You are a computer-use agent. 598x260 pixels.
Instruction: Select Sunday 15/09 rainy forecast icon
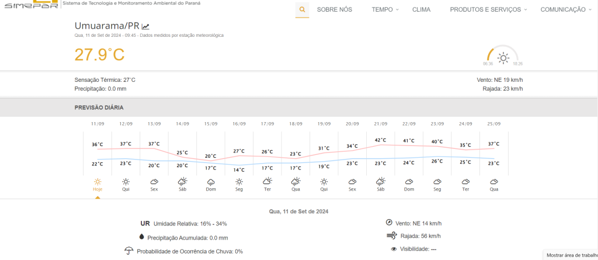coord(211,182)
